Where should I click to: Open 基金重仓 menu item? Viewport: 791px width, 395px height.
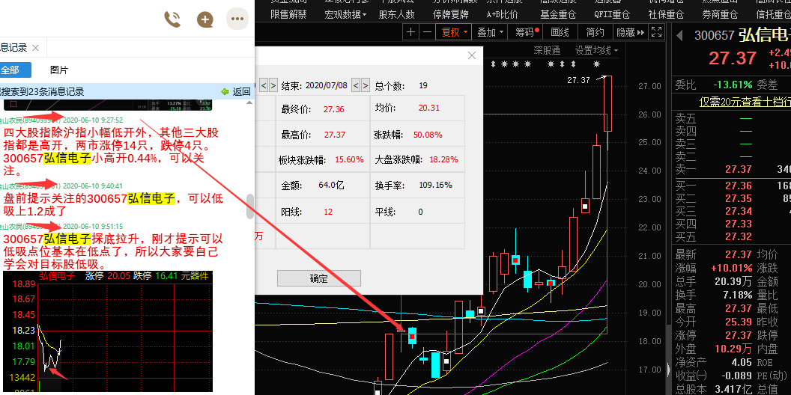pos(558,14)
